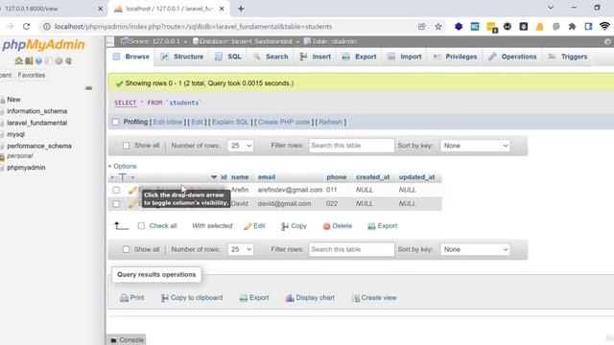This screenshot has width=614, height=345.
Task: Click the site information icon in address bar
Action: [x=47, y=27]
